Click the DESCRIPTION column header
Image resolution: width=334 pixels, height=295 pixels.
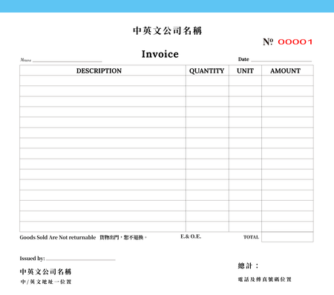click(99, 70)
